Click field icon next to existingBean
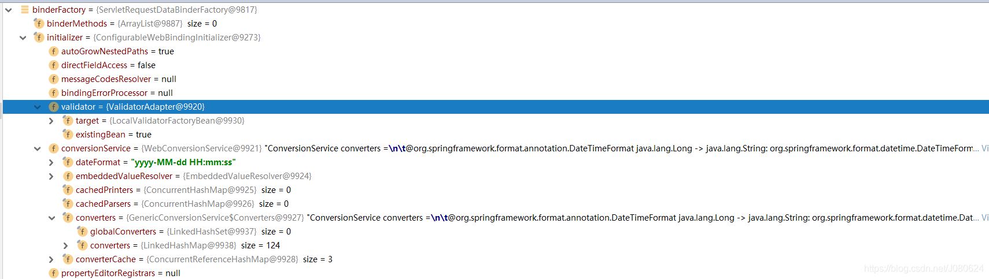Image resolution: width=989 pixels, height=279 pixels. coord(68,135)
